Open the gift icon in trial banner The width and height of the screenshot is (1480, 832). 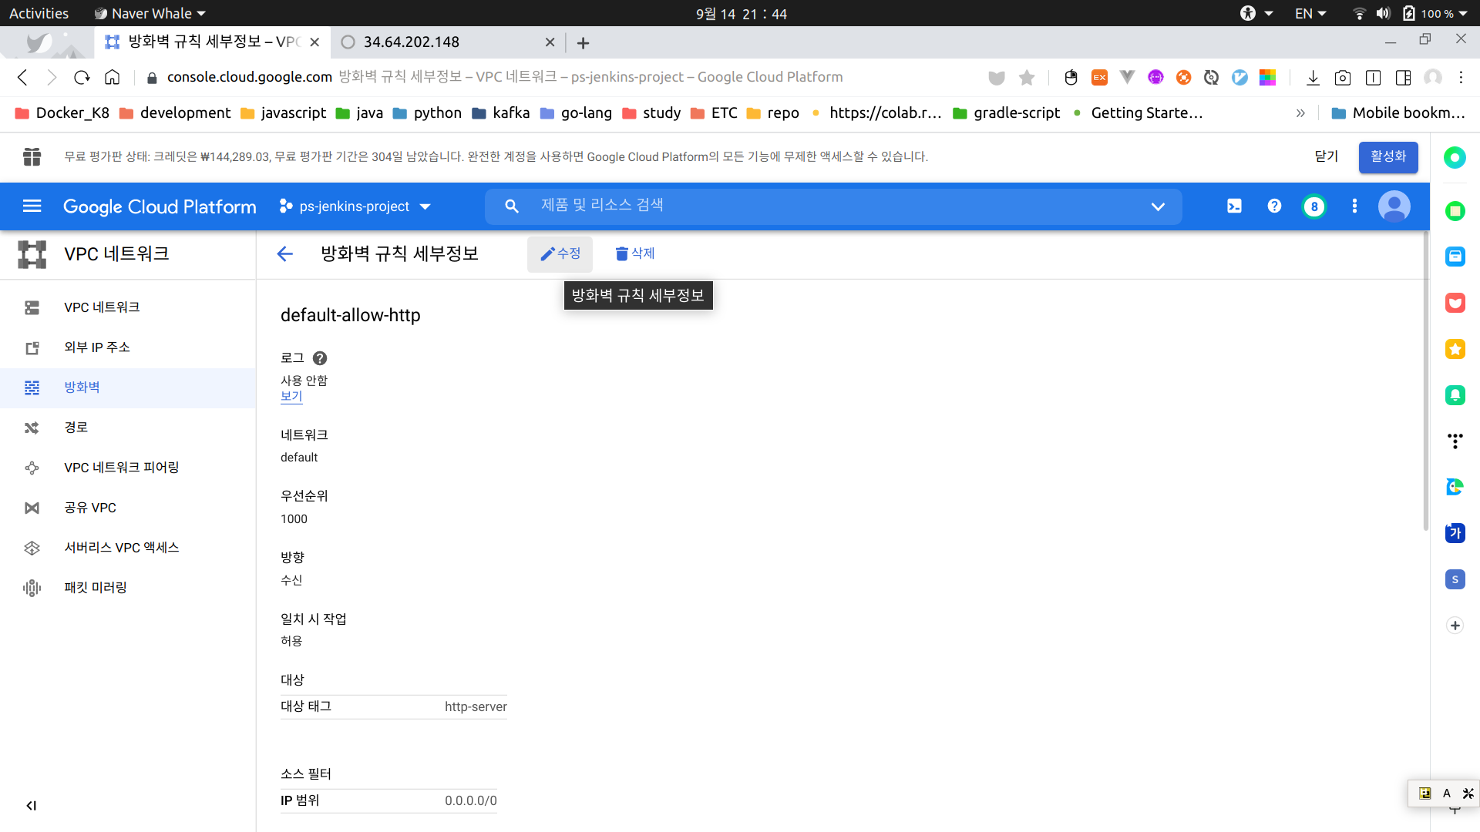click(x=32, y=156)
